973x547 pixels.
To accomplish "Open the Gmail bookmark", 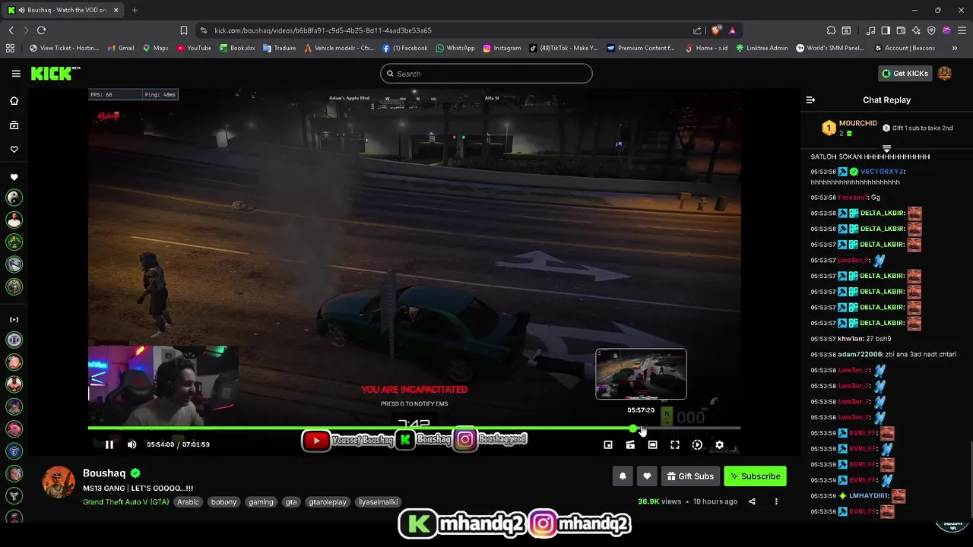I will (121, 48).
